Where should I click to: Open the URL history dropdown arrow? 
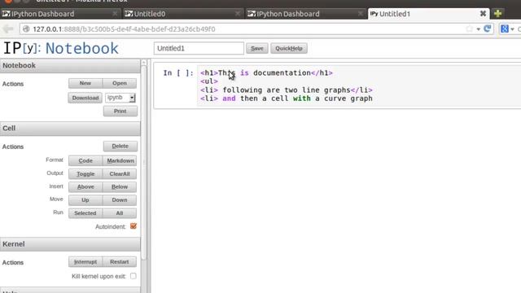[x=479, y=29]
